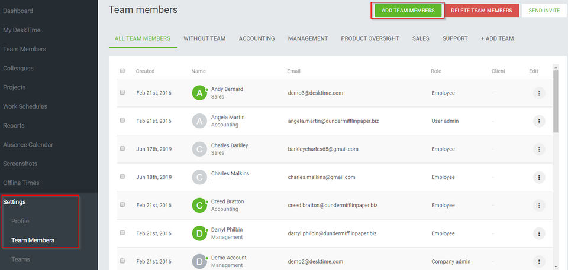Click Demo Account's grey avatar icon
The image size is (568, 270).
(200, 261)
